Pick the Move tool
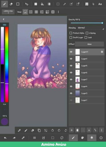Viewport: 106px width, 147px height. click(x=27, y=4)
